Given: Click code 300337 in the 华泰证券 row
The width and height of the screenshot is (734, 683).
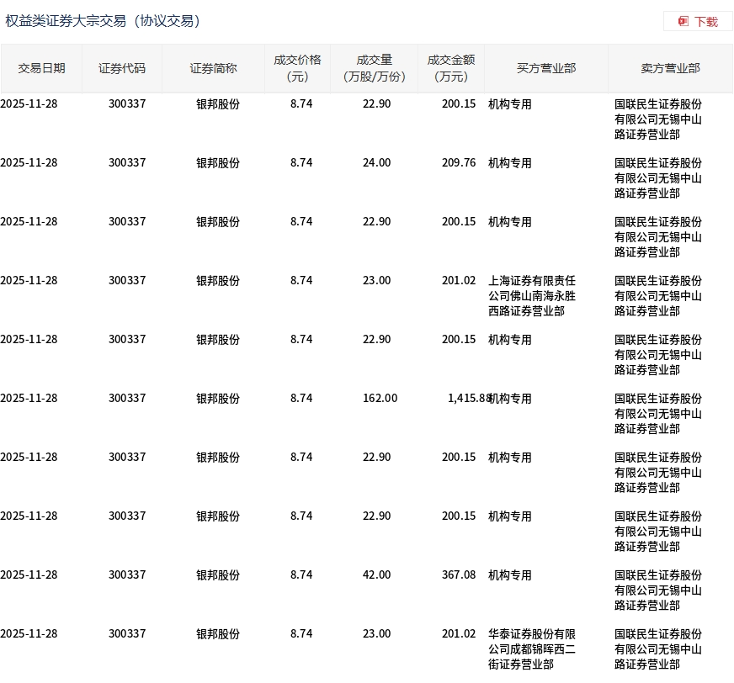Looking at the screenshot, I should [x=127, y=633].
